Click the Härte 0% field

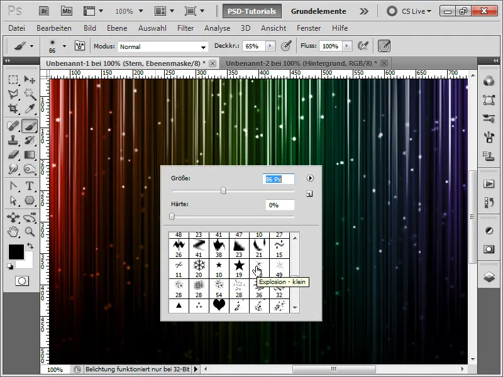[280, 205]
